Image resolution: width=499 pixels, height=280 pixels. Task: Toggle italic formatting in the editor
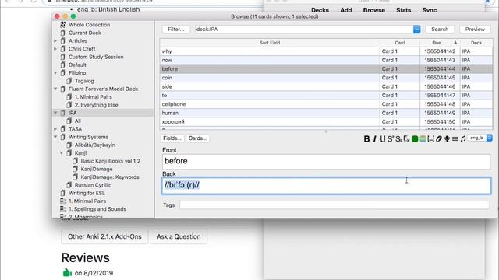coord(374,138)
